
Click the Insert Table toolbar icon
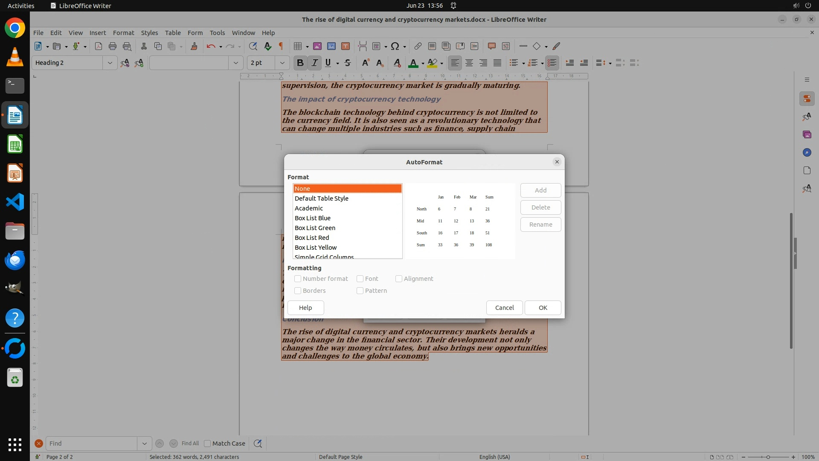click(x=298, y=46)
